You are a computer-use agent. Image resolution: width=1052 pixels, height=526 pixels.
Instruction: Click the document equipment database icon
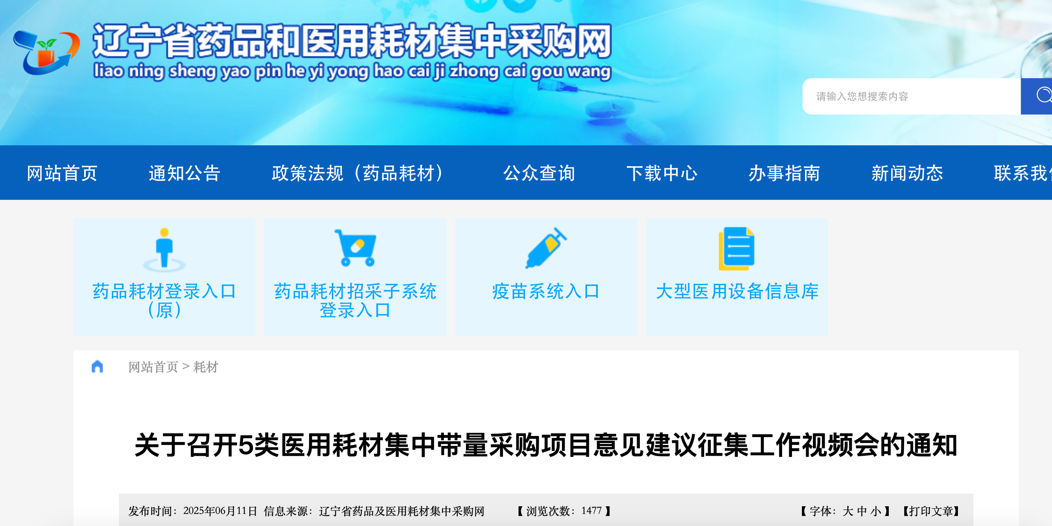[x=736, y=248]
